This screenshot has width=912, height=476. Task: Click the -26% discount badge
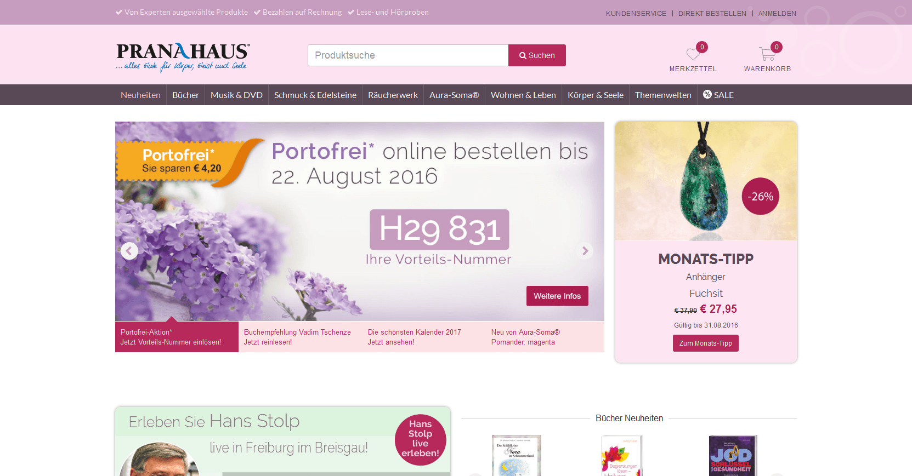point(760,196)
